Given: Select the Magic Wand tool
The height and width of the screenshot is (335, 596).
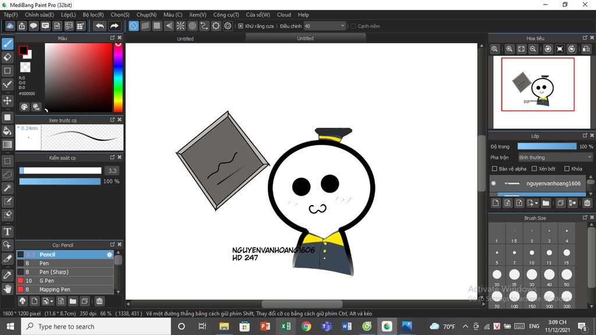Looking at the screenshot, I should (x=7, y=188).
